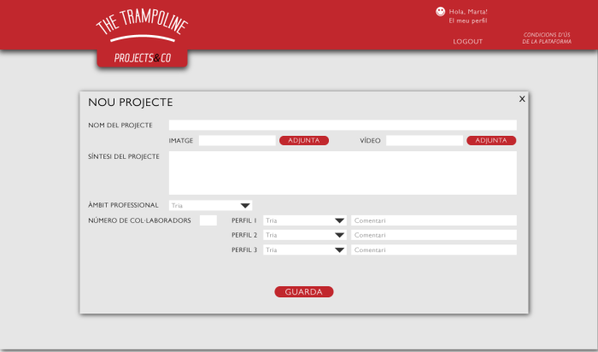The width and height of the screenshot is (598, 352).
Task: Click the Perfil 1 Comentari field
Action: pos(433,220)
